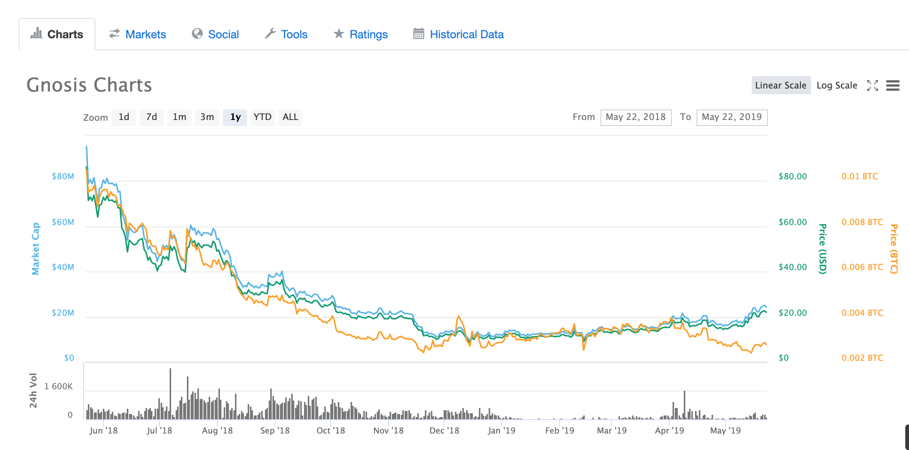Go to the Tools tab
The image size is (909, 450).
286,34
